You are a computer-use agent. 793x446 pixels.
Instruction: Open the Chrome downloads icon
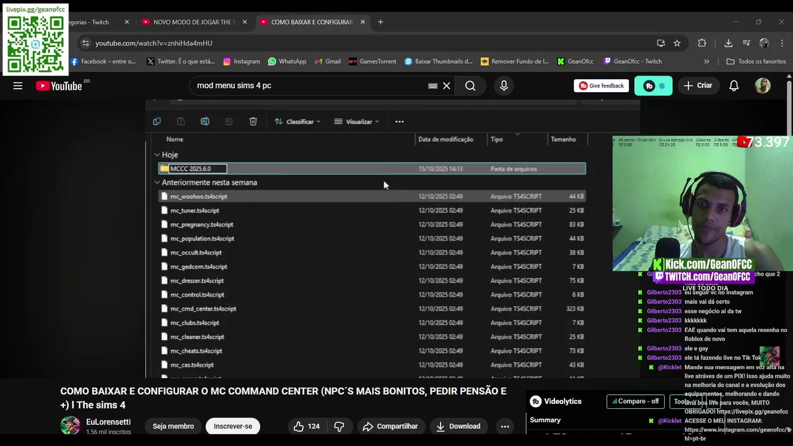pyautogui.click(x=729, y=43)
